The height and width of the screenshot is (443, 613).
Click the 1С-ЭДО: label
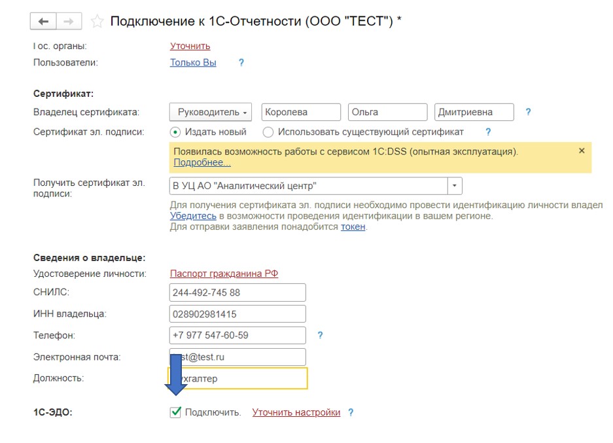53,412
